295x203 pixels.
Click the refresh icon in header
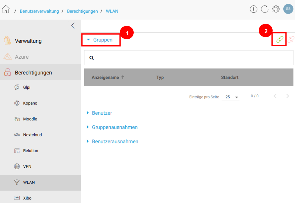click(264, 9)
